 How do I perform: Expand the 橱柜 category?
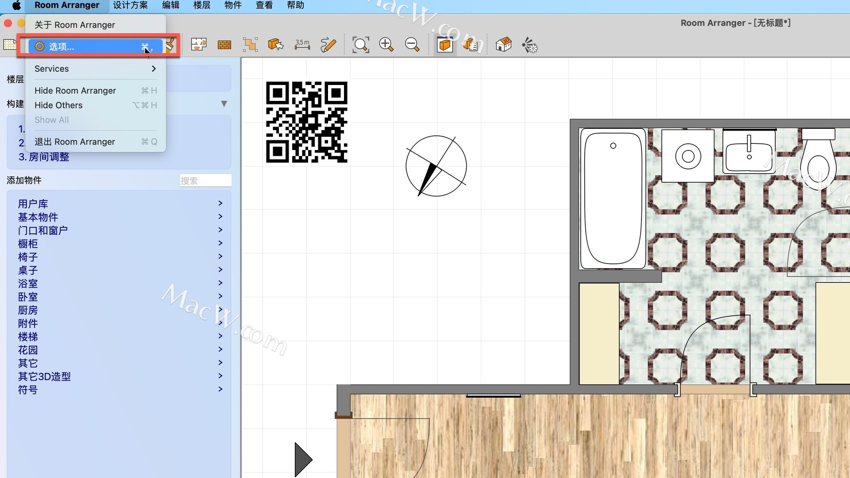click(x=120, y=243)
